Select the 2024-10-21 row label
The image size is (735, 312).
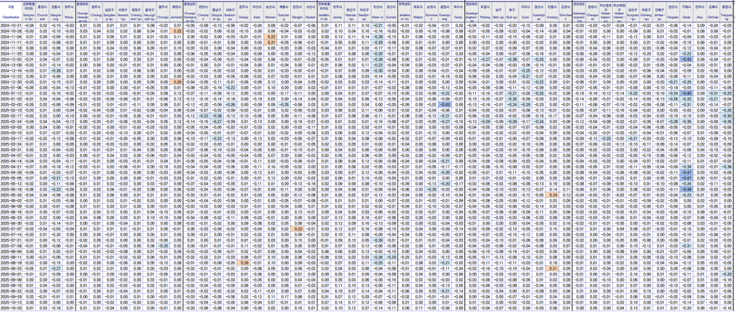click(x=10, y=25)
